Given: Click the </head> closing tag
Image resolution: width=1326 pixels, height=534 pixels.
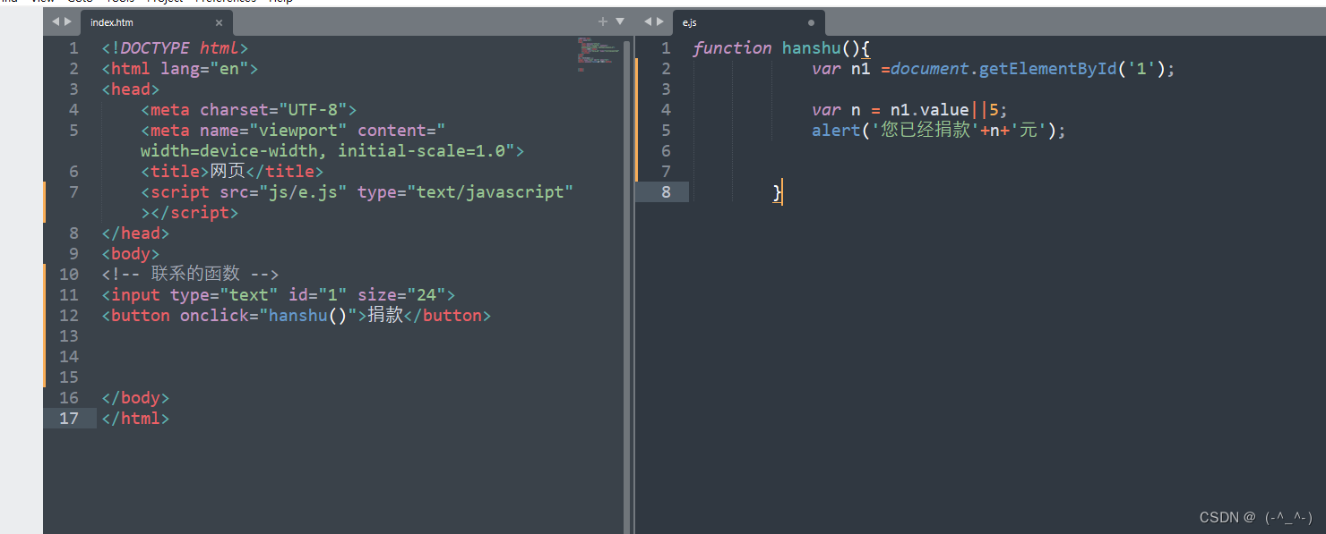Looking at the screenshot, I should 135,233.
